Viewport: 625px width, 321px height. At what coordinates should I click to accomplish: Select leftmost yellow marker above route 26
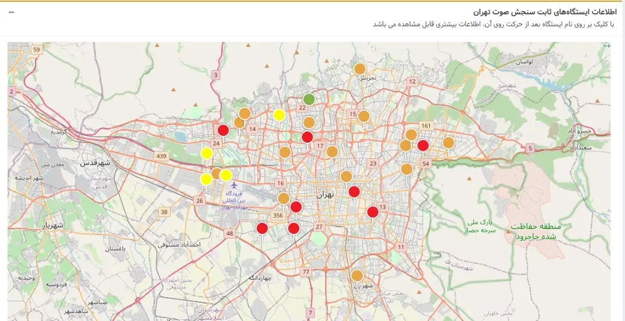tap(206, 179)
